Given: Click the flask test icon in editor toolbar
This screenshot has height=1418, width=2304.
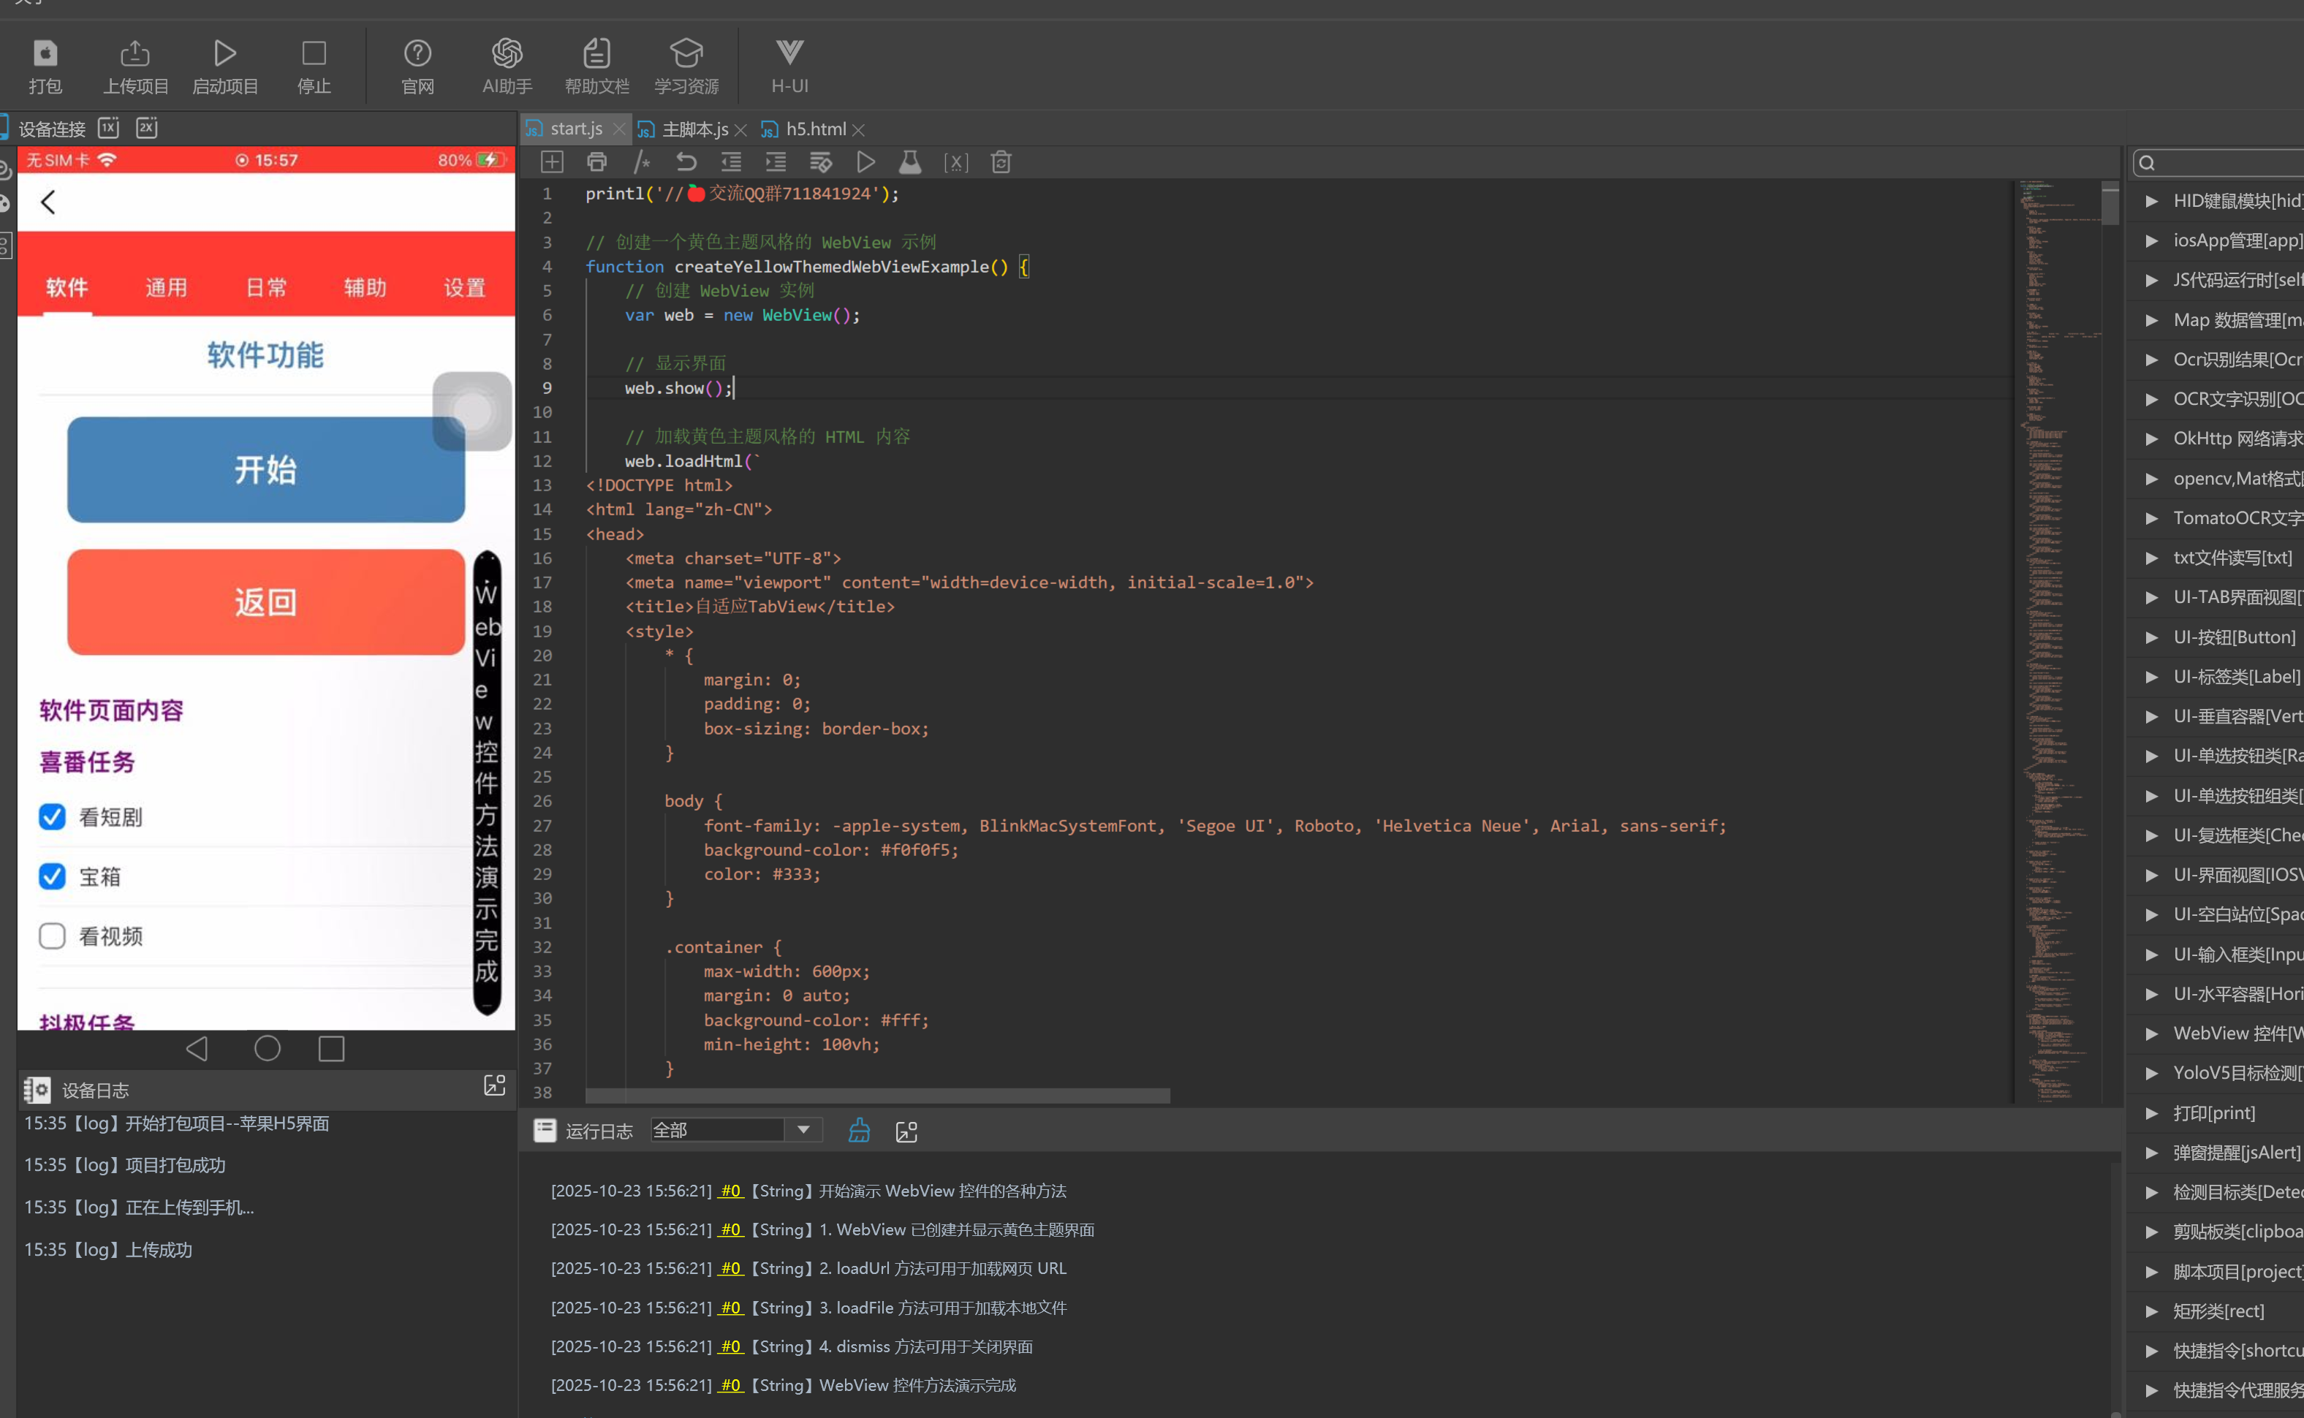Looking at the screenshot, I should pyautogui.click(x=909, y=162).
